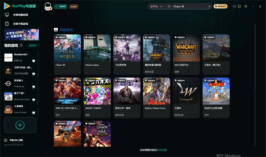Click the 全部手机游戏 phone icon
The height and width of the screenshot is (157, 266).
coord(7,24)
